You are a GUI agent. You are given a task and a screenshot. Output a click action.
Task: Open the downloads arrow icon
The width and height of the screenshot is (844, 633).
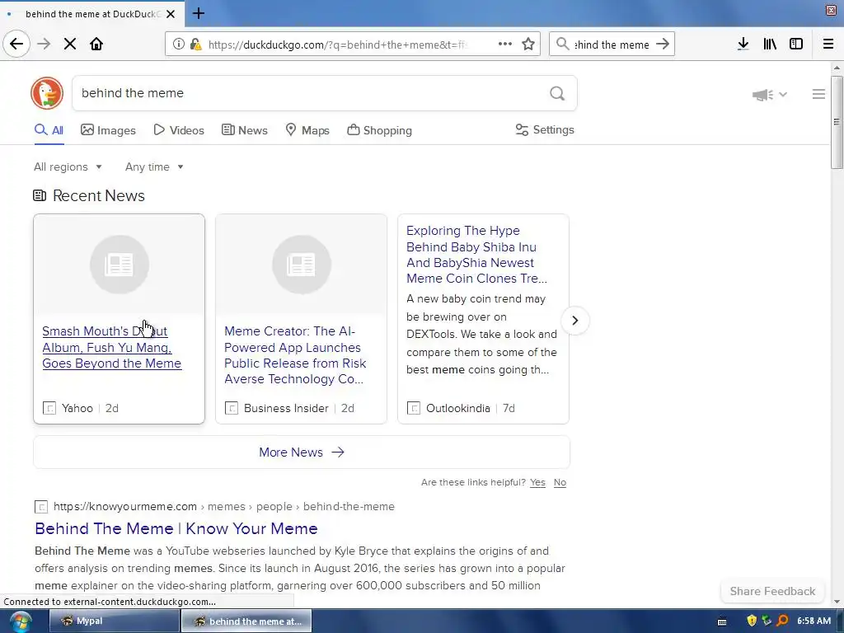pos(743,45)
